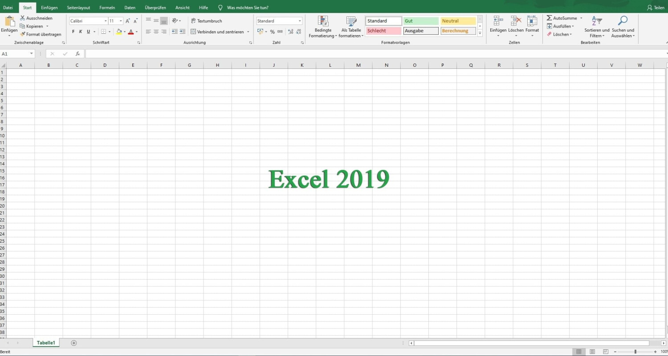Apply the Gut cell style

point(421,21)
